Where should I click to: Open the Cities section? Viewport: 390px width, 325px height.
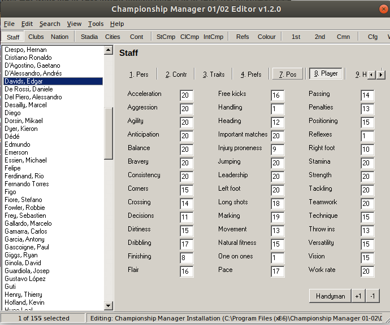pyautogui.click(x=112, y=37)
